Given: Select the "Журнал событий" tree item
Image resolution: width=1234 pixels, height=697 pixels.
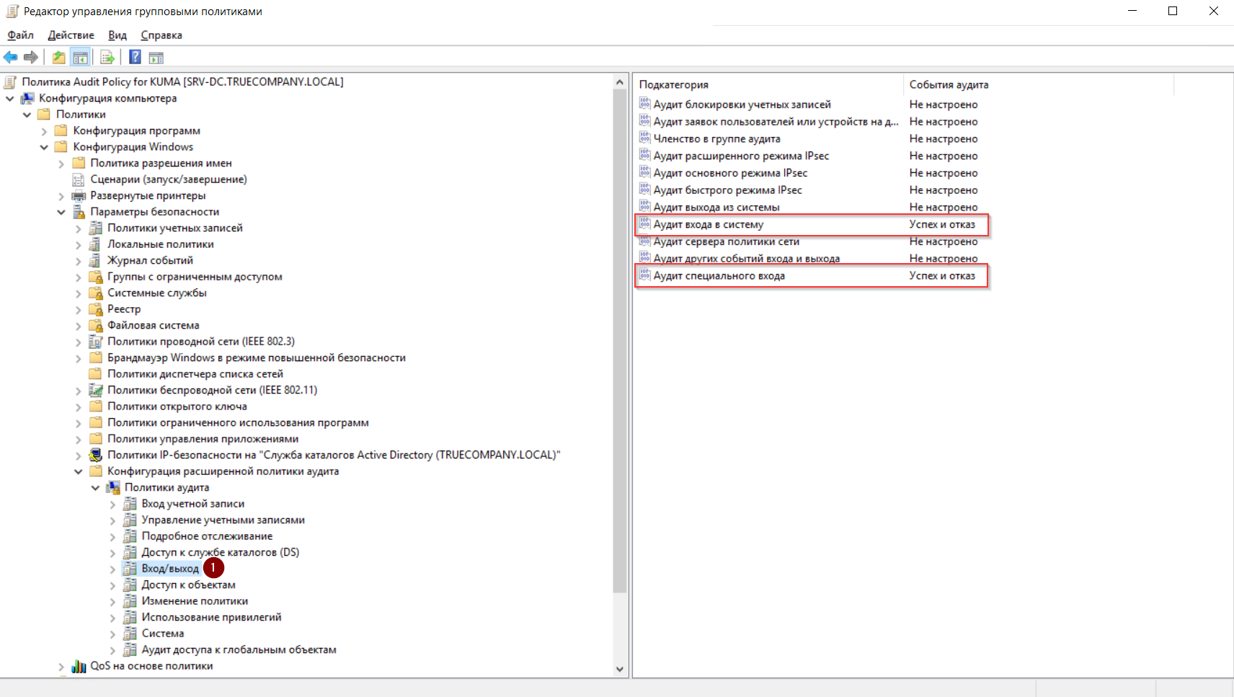Looking at the screenshot, I should tap(150, 261).
